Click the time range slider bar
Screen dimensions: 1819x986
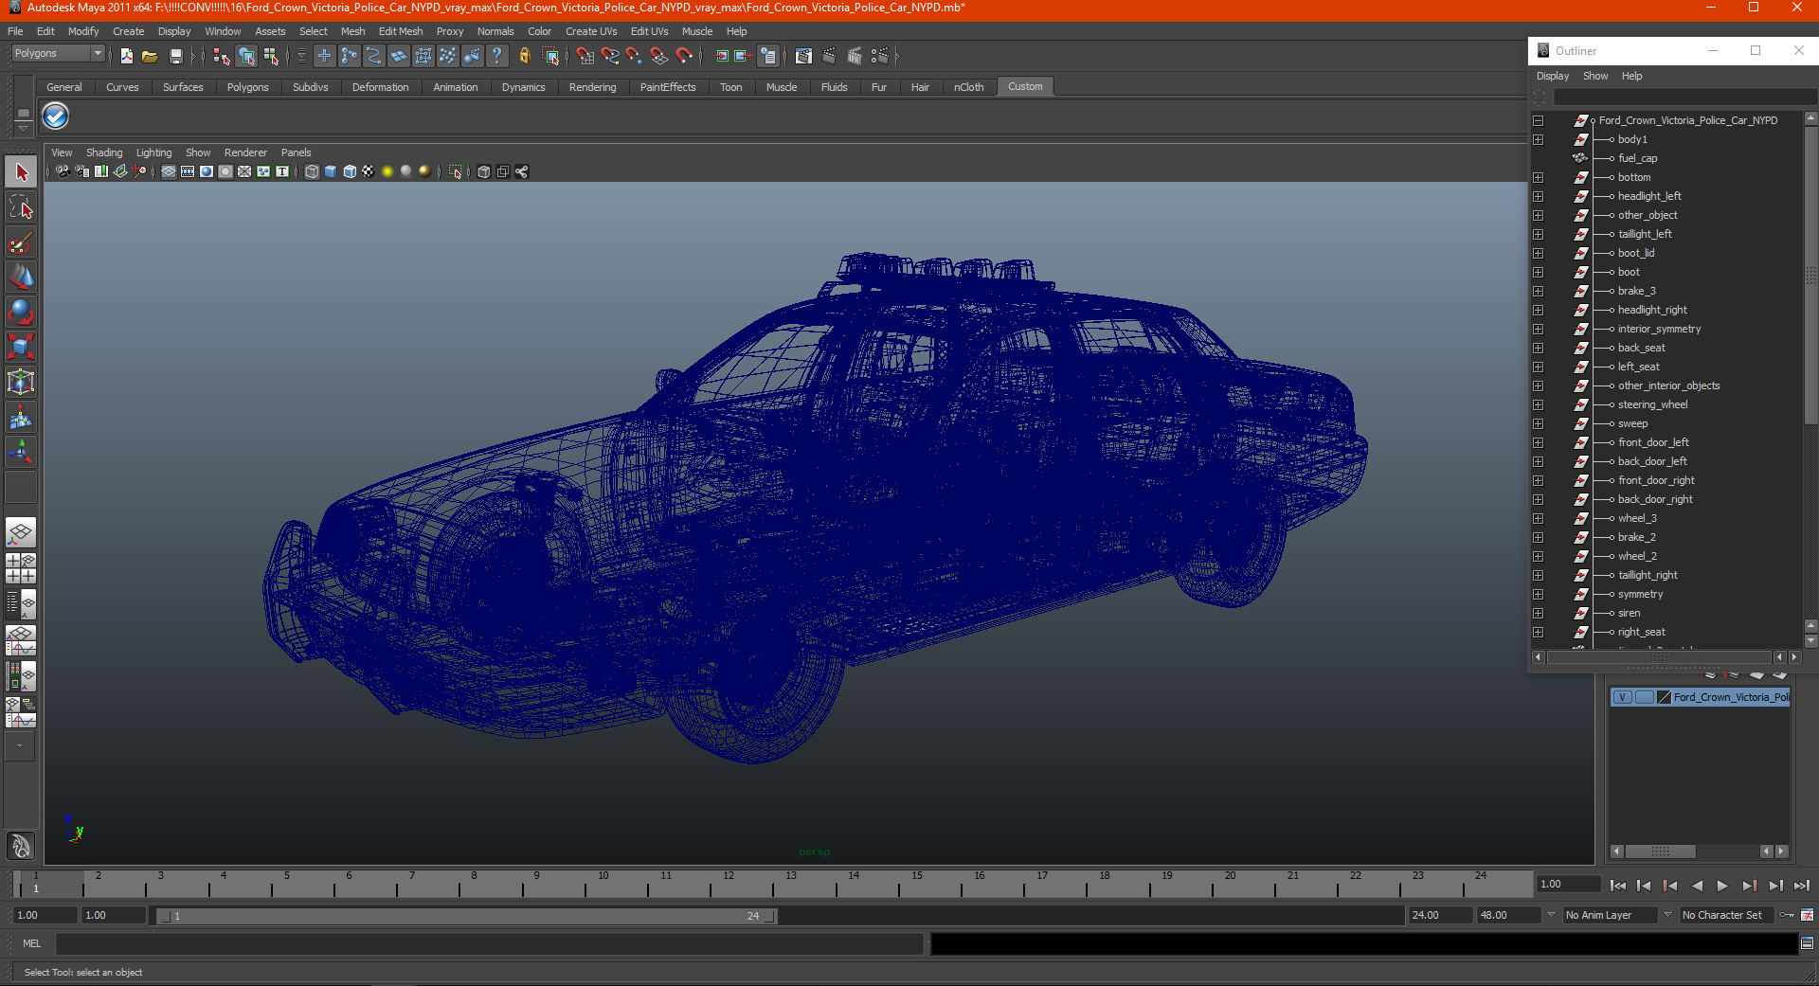coord(466,916)
